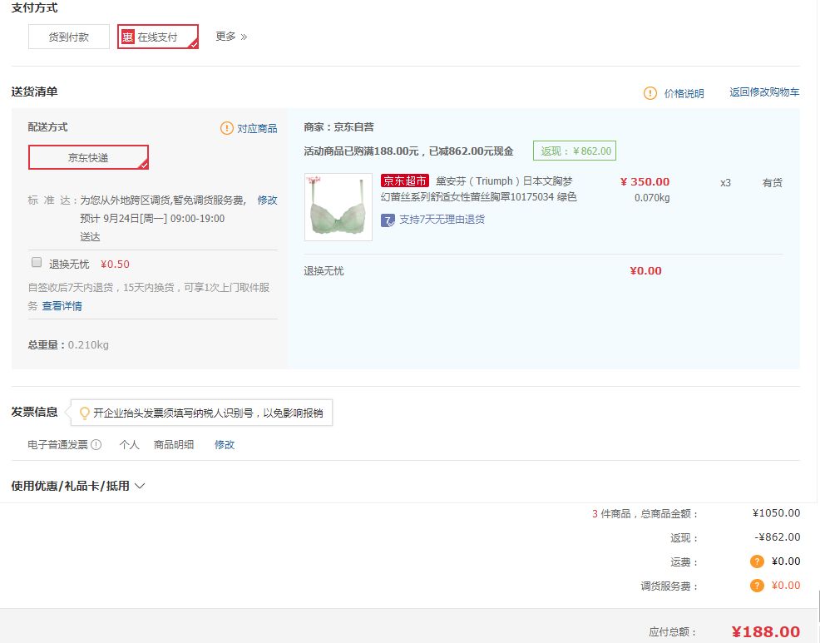Enable 退换无忧 checkbox
The height and width of the screenshot is (643, 820).
click(x=37, y=262)
